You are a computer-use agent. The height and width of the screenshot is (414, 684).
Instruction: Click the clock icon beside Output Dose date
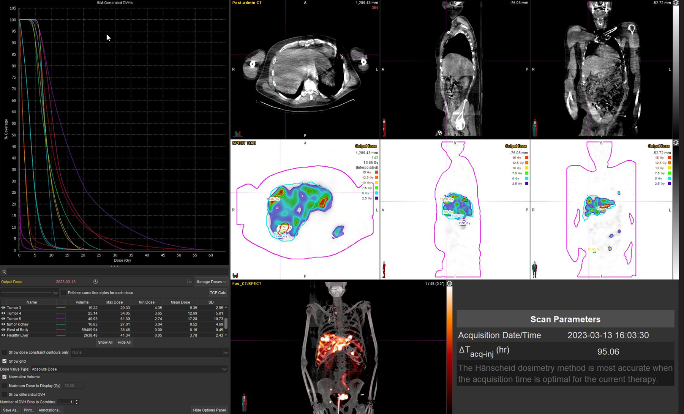pos(96,282)
